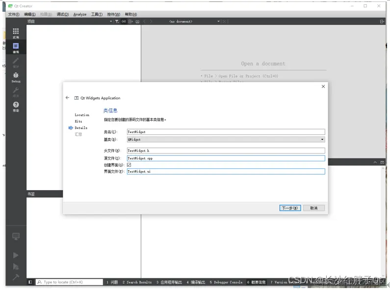
Task: Open the 工具 menu
Action: [97, 14]
